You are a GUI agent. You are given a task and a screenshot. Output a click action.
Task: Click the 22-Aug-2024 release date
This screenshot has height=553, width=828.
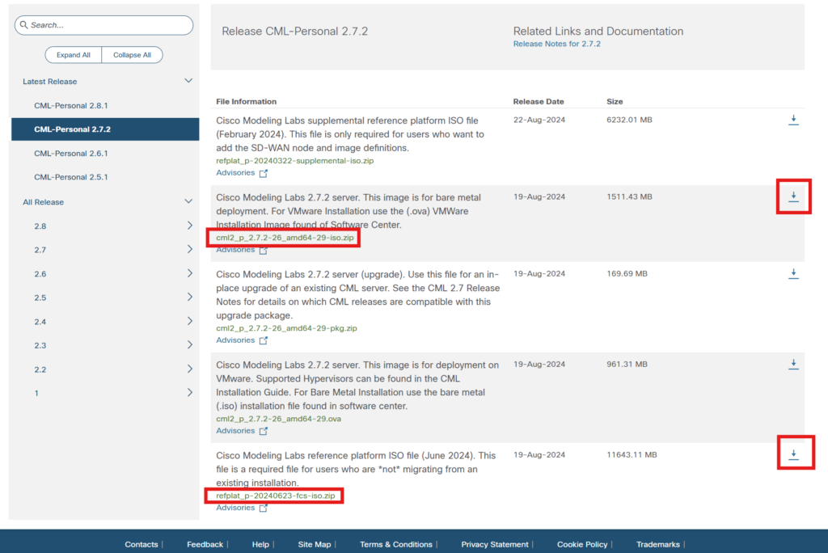[x=539, y=120]
